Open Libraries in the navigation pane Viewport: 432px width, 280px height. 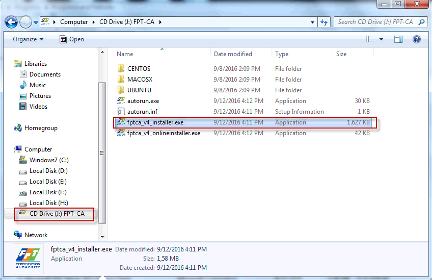pos(36,64)
